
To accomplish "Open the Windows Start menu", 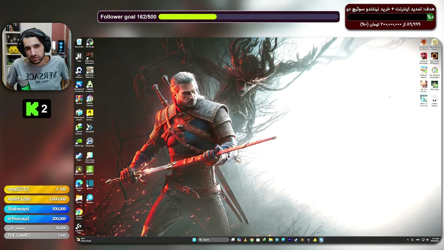I will (x=194, y=240).
